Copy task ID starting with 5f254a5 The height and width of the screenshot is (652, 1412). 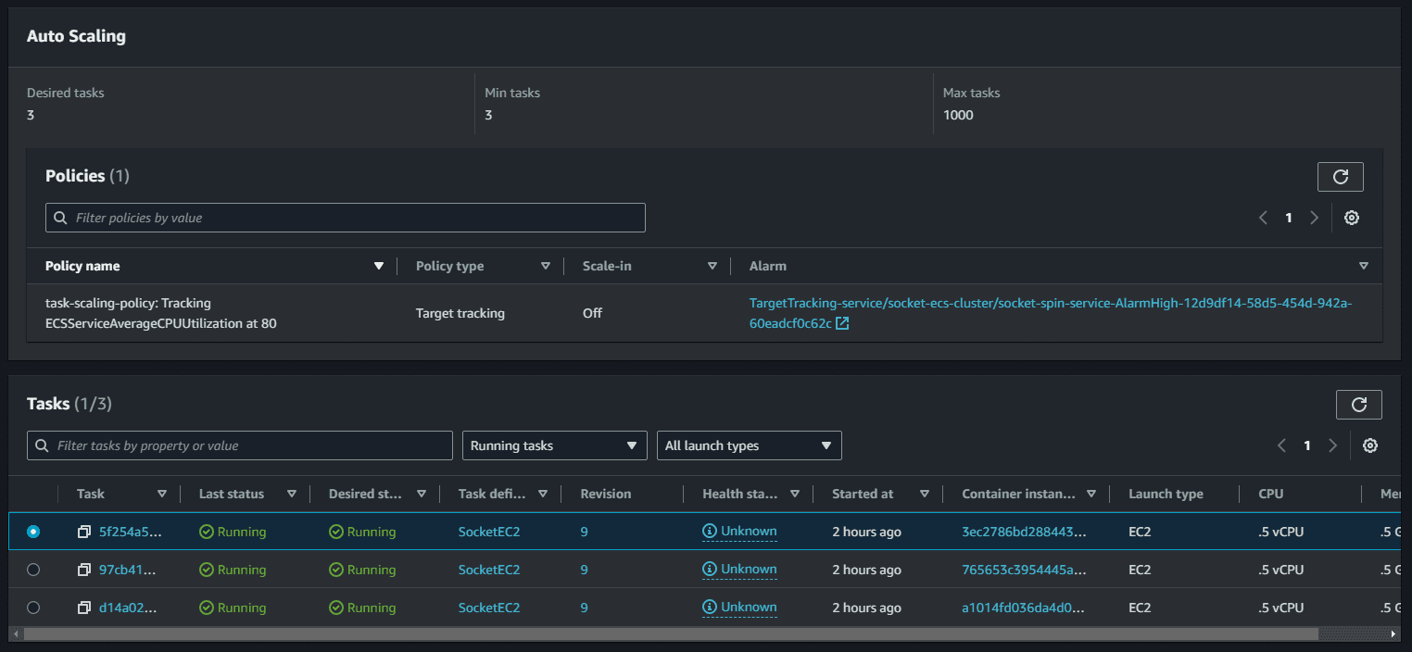pyautogui.click(x=84, y=532)
